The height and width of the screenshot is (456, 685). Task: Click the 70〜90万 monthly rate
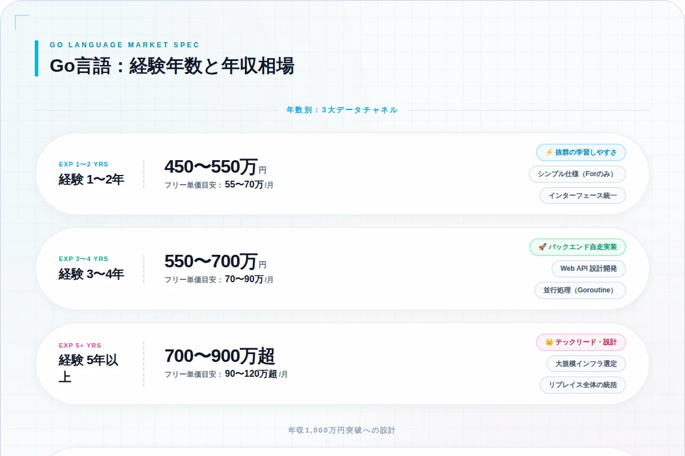tap(244, 279)
